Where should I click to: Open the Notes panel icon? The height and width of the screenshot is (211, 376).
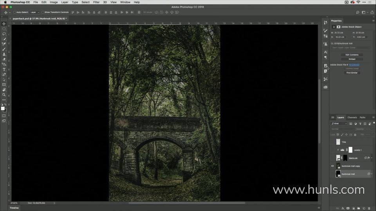325,71
